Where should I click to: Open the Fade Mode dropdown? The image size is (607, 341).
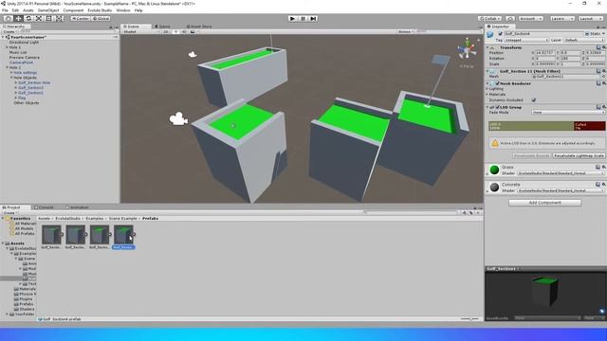coord(568,112)
